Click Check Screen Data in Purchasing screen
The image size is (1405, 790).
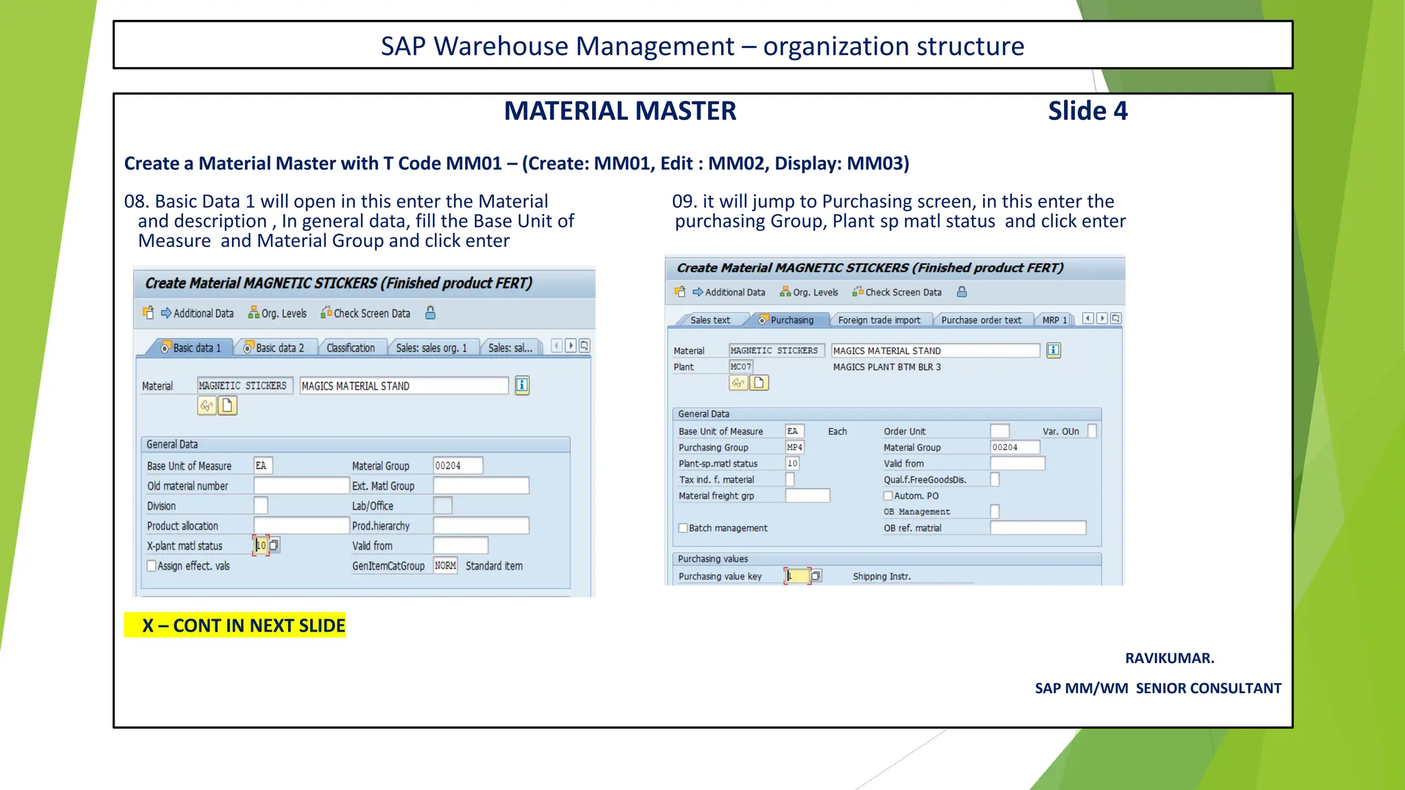tap(897, 292)
